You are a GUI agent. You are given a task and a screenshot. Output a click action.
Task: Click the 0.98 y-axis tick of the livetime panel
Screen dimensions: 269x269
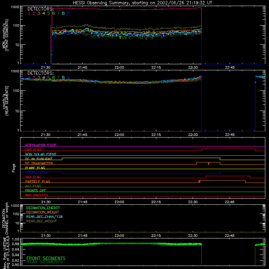click(x=15, y=244)
